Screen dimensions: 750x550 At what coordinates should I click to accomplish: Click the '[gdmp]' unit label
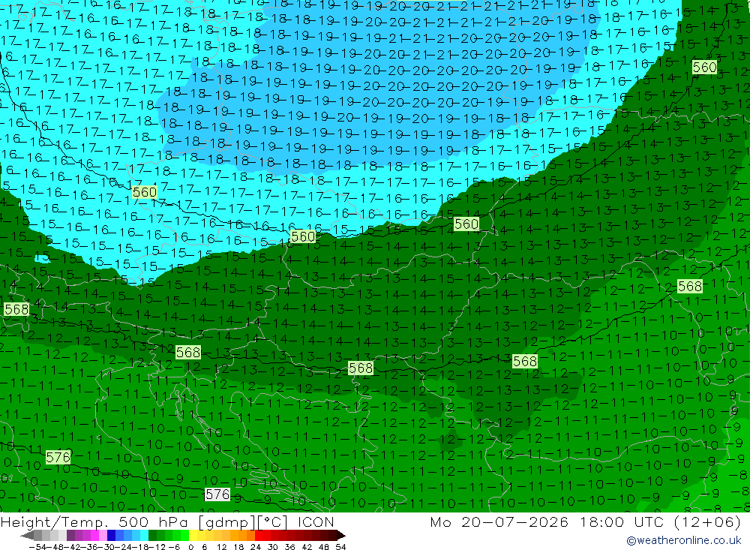point(226,521)
